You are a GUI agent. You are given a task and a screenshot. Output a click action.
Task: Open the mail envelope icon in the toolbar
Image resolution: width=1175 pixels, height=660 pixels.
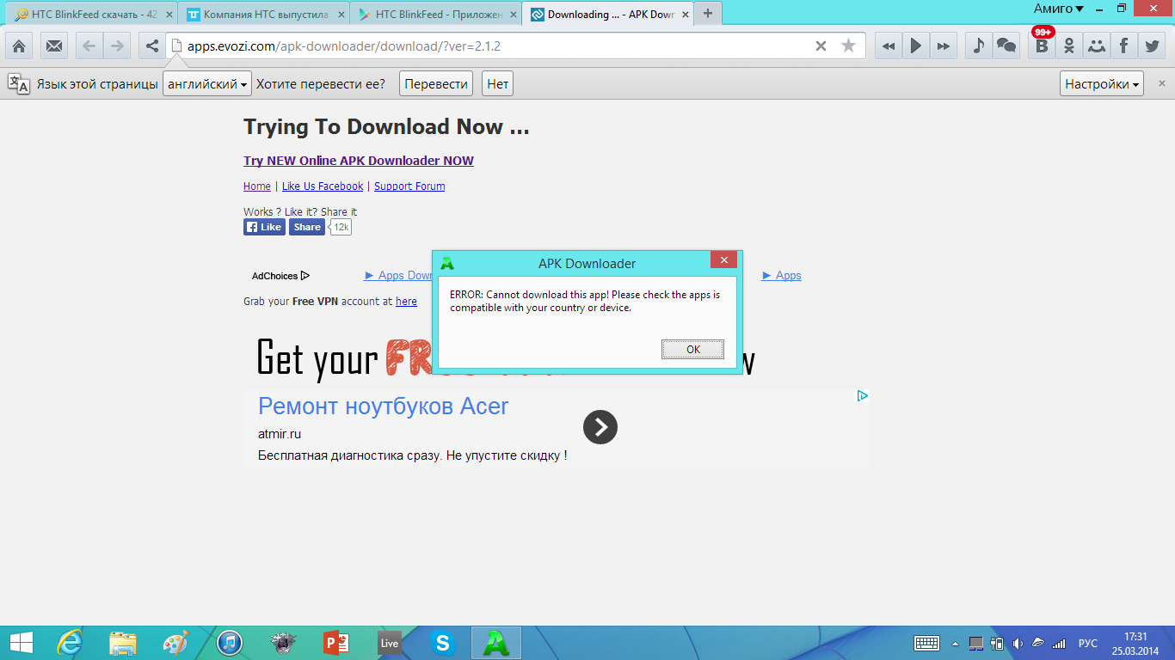[x=54, y=46]
